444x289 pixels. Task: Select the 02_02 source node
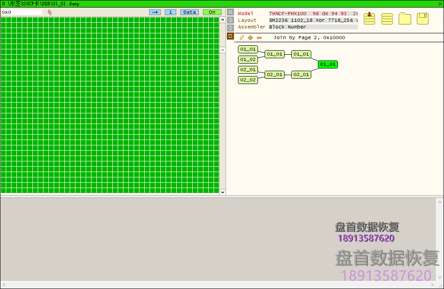click(x=248, y=80)
